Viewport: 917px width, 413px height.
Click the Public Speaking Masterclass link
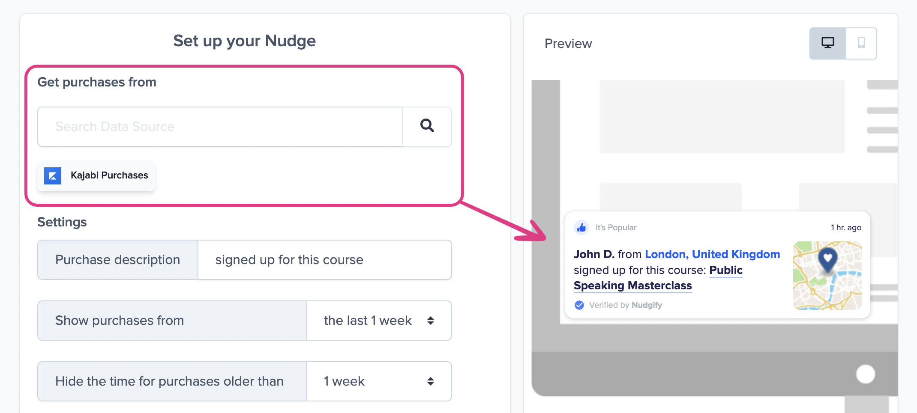(x=632, y=285)
